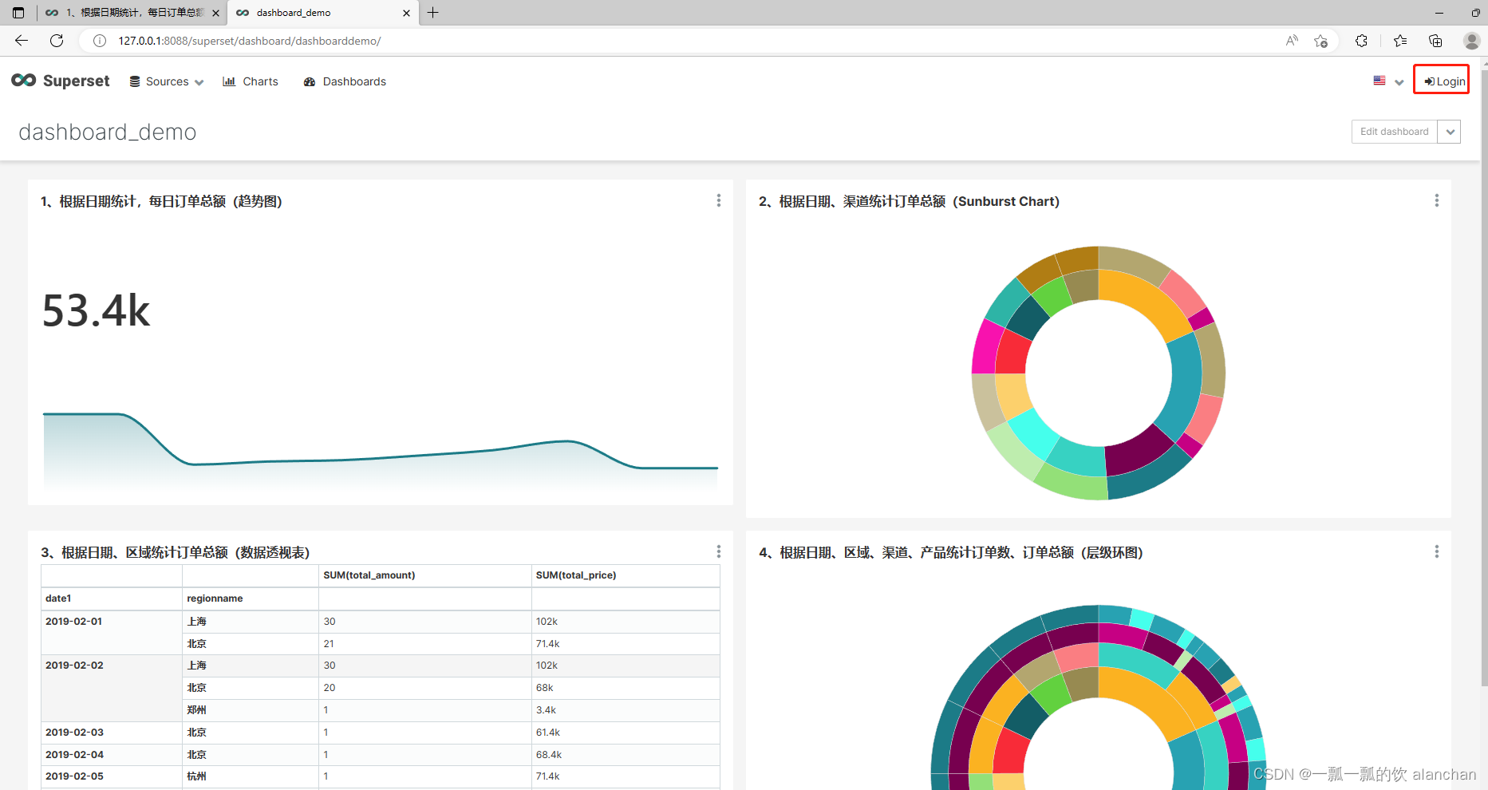Add this page to favorites
Viewport: 1488px width, 790px height.
[1321, 41]
